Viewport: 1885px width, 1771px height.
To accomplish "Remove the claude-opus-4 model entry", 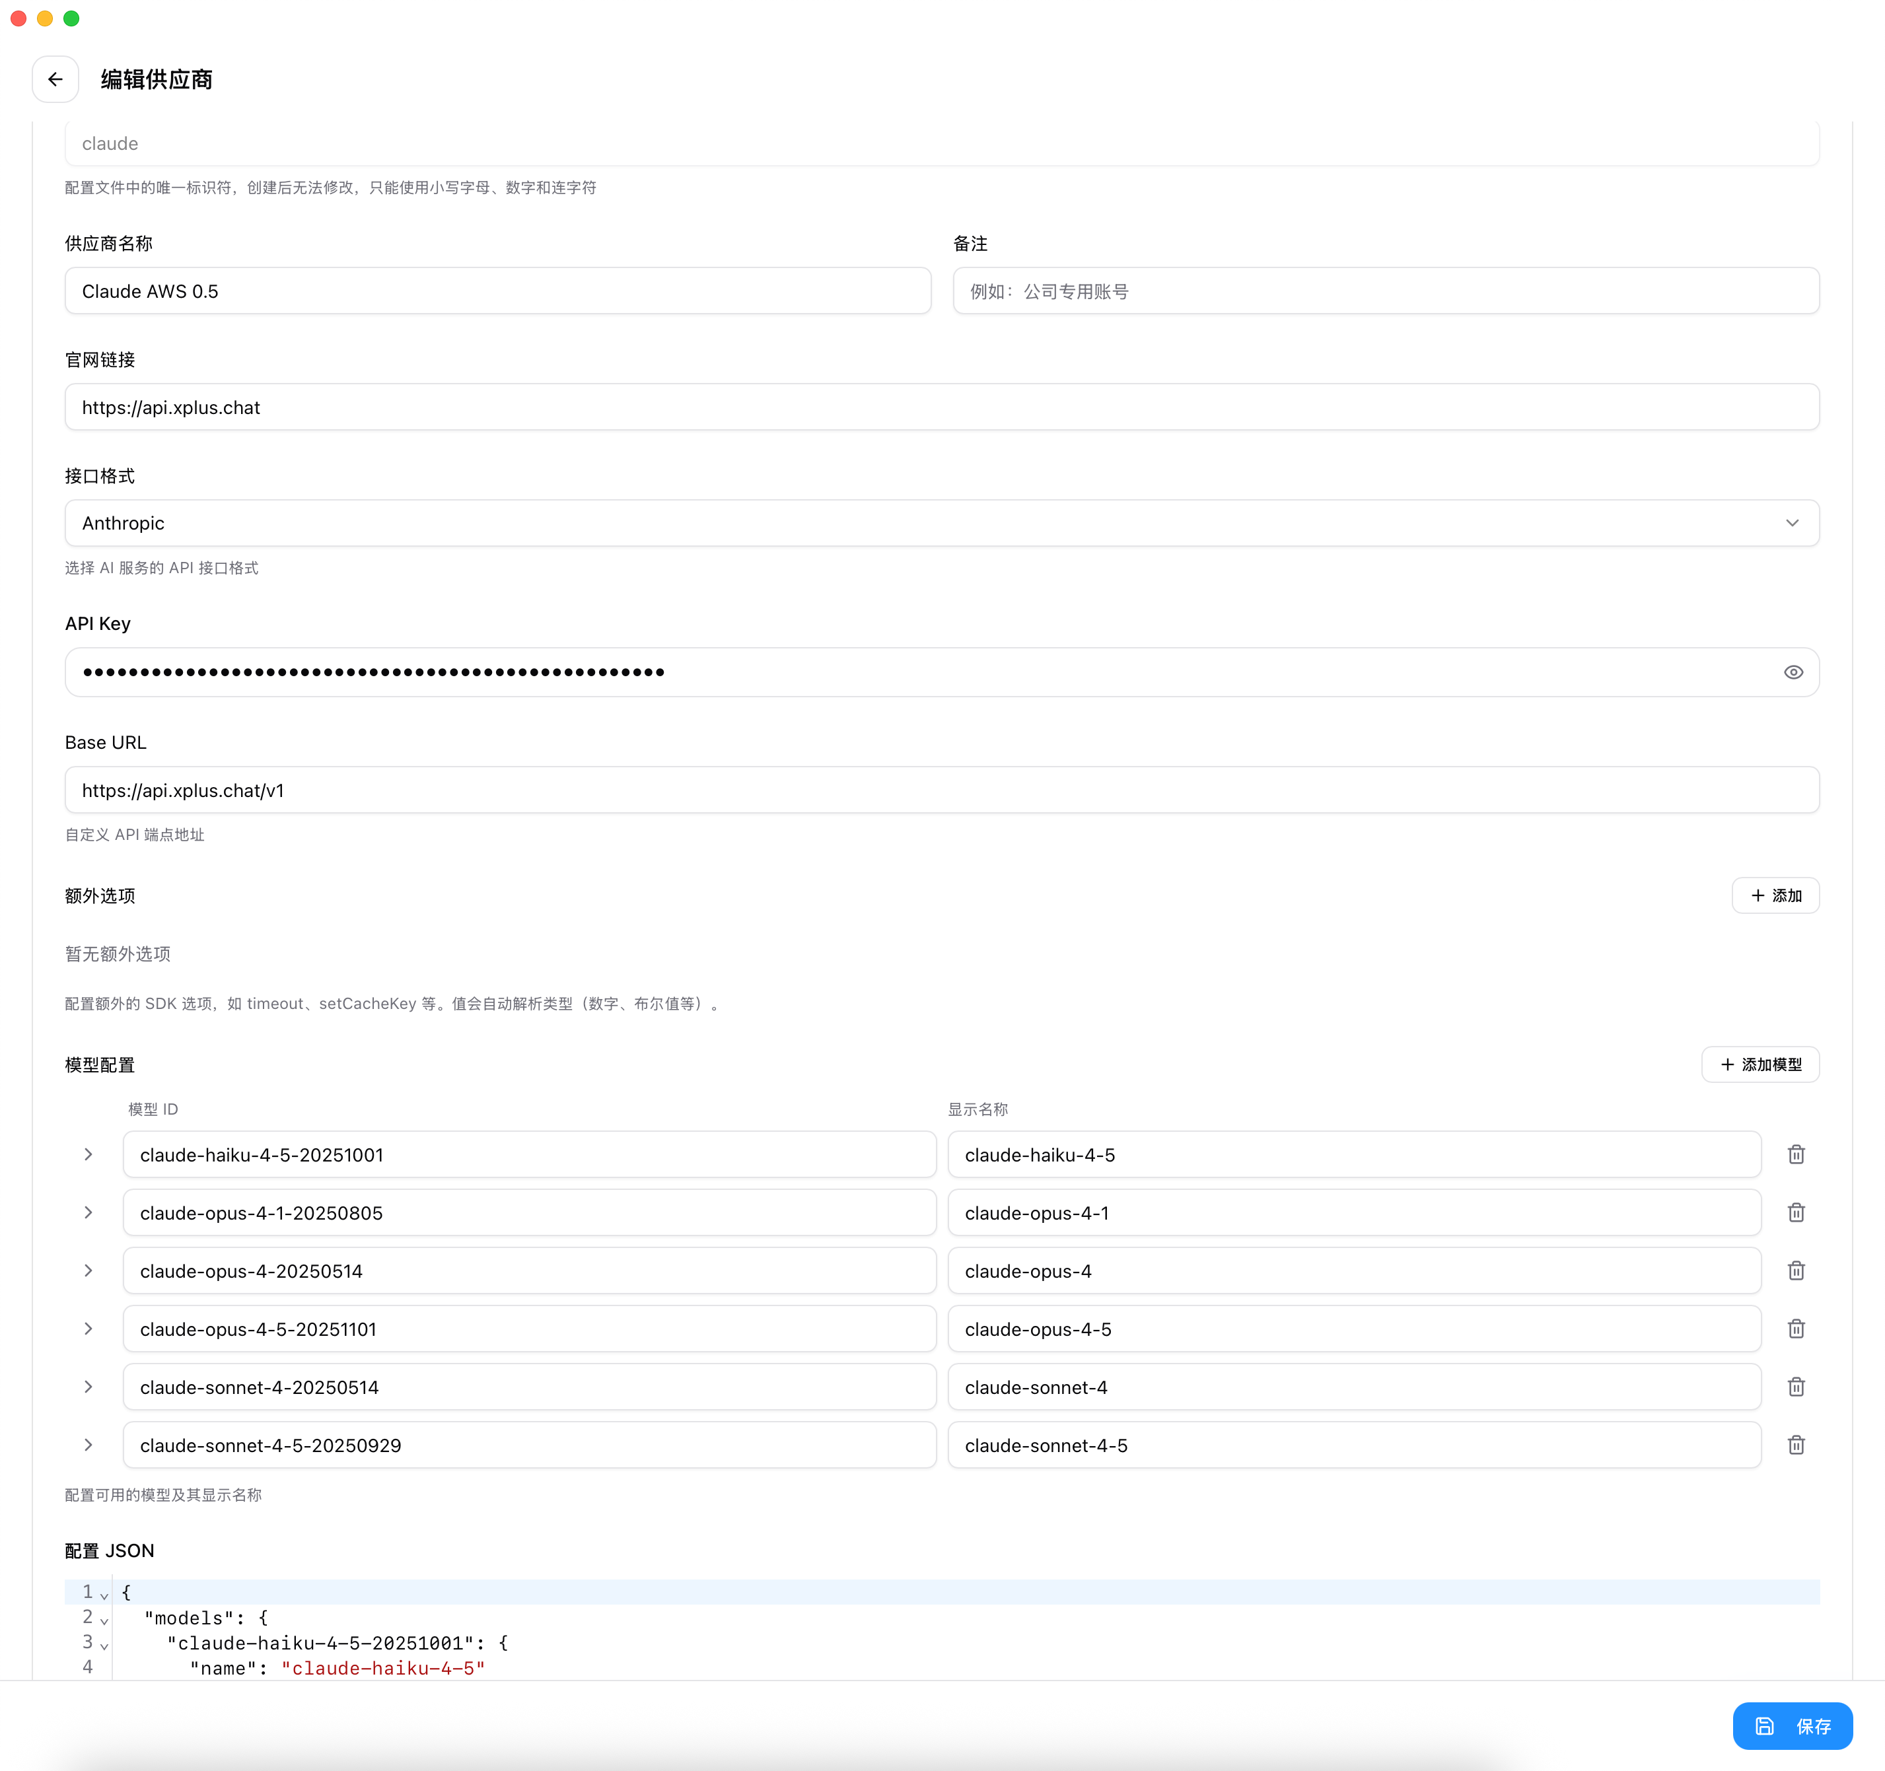I will pyautogui.click(x=1796, y=1270).
